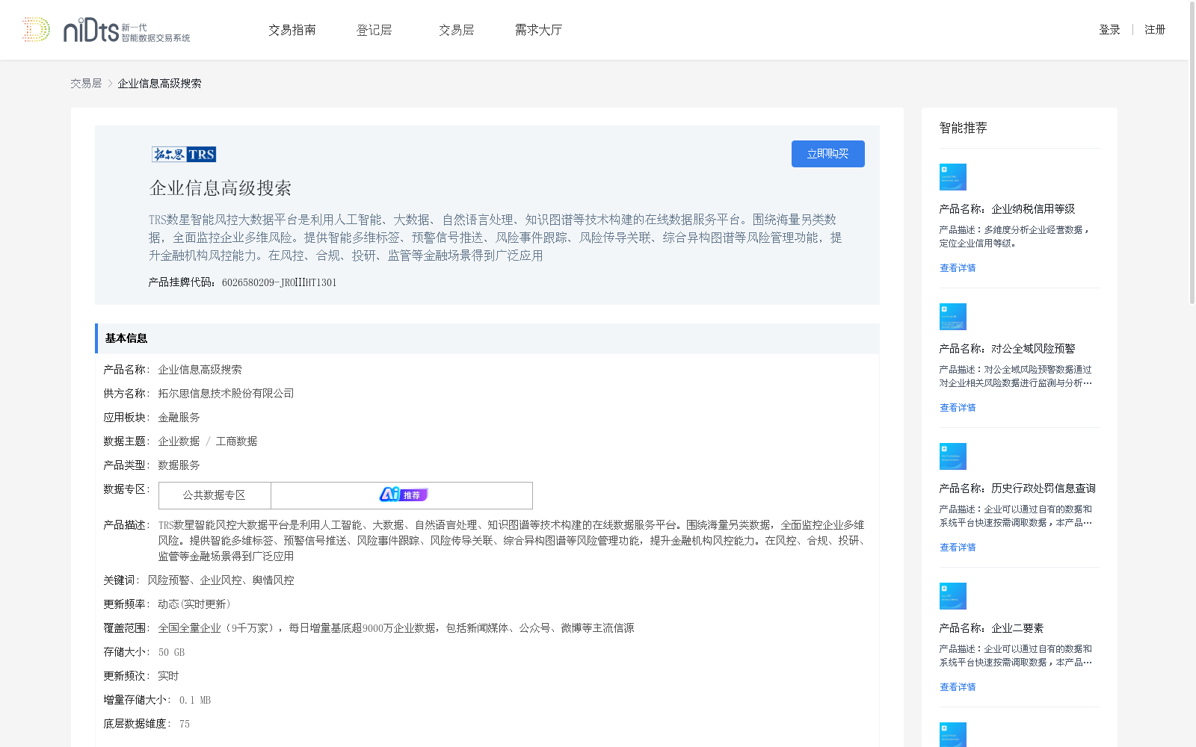Go to 交易层 in breadcrumb
This screenshot has width=1196, height=747.
(86, 84)
